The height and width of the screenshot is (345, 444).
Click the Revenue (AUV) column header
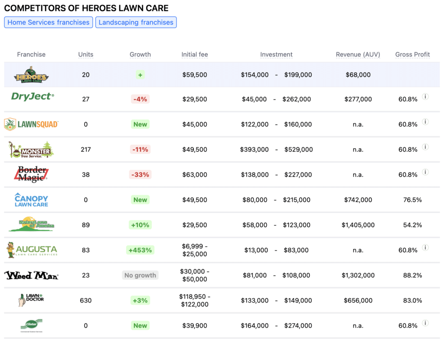(x=358, y=54)
